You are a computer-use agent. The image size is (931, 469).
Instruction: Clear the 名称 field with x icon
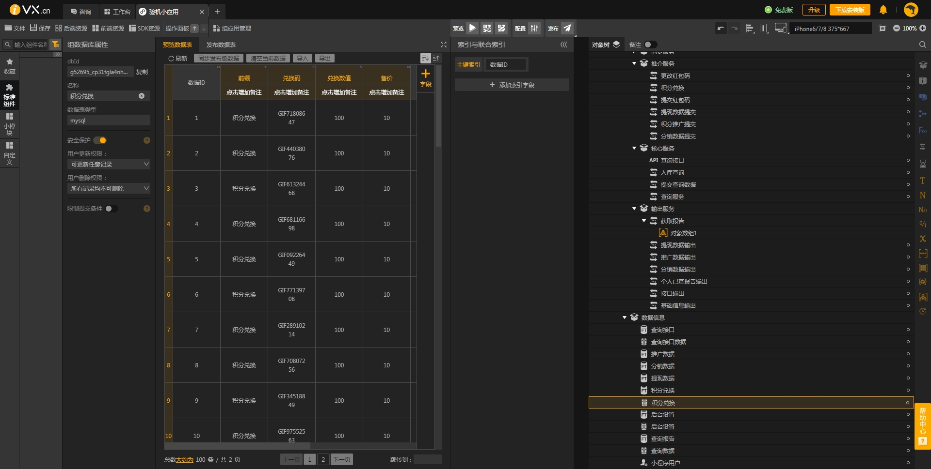142,96
